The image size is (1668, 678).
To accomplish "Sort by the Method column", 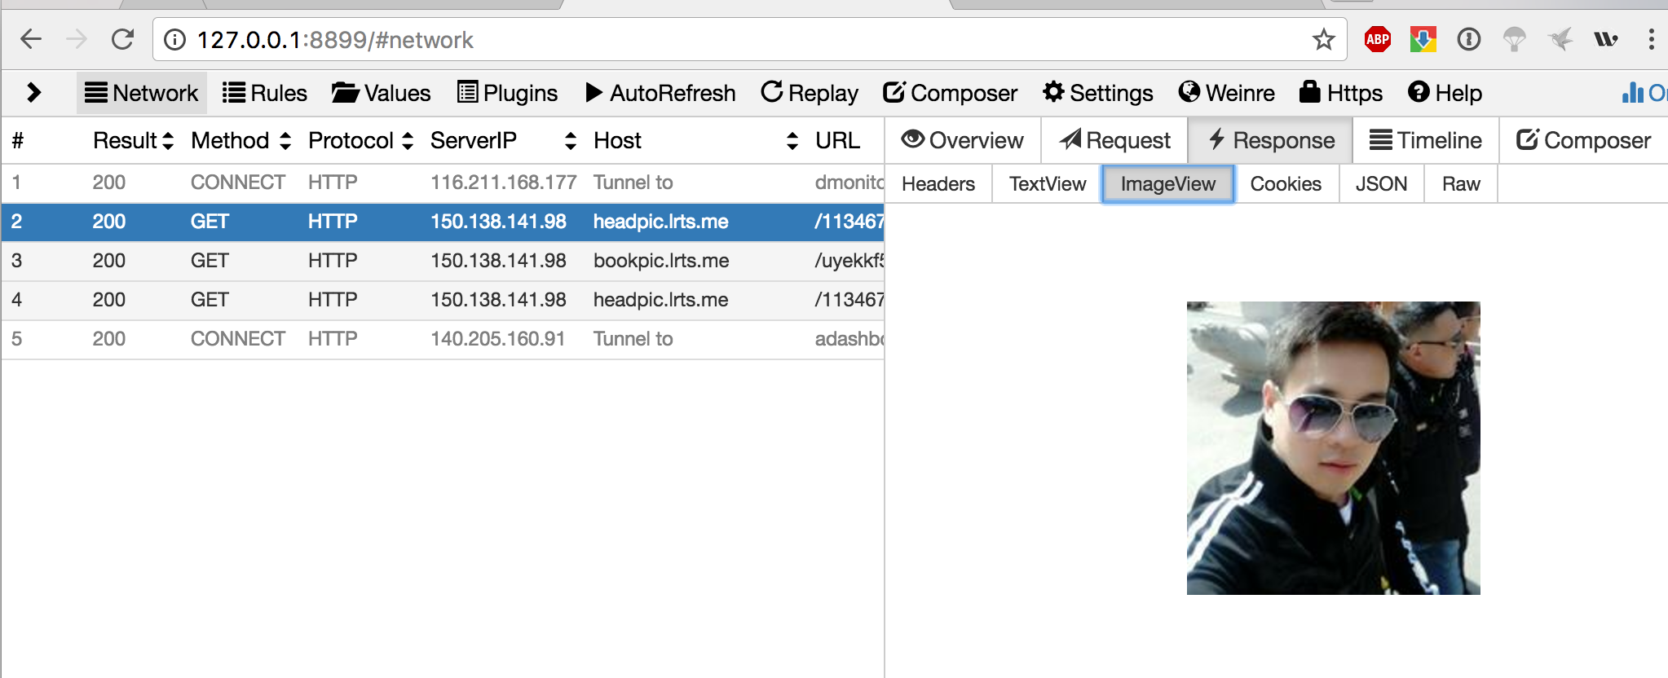I will pyautogui.click(x=240, y=140).
